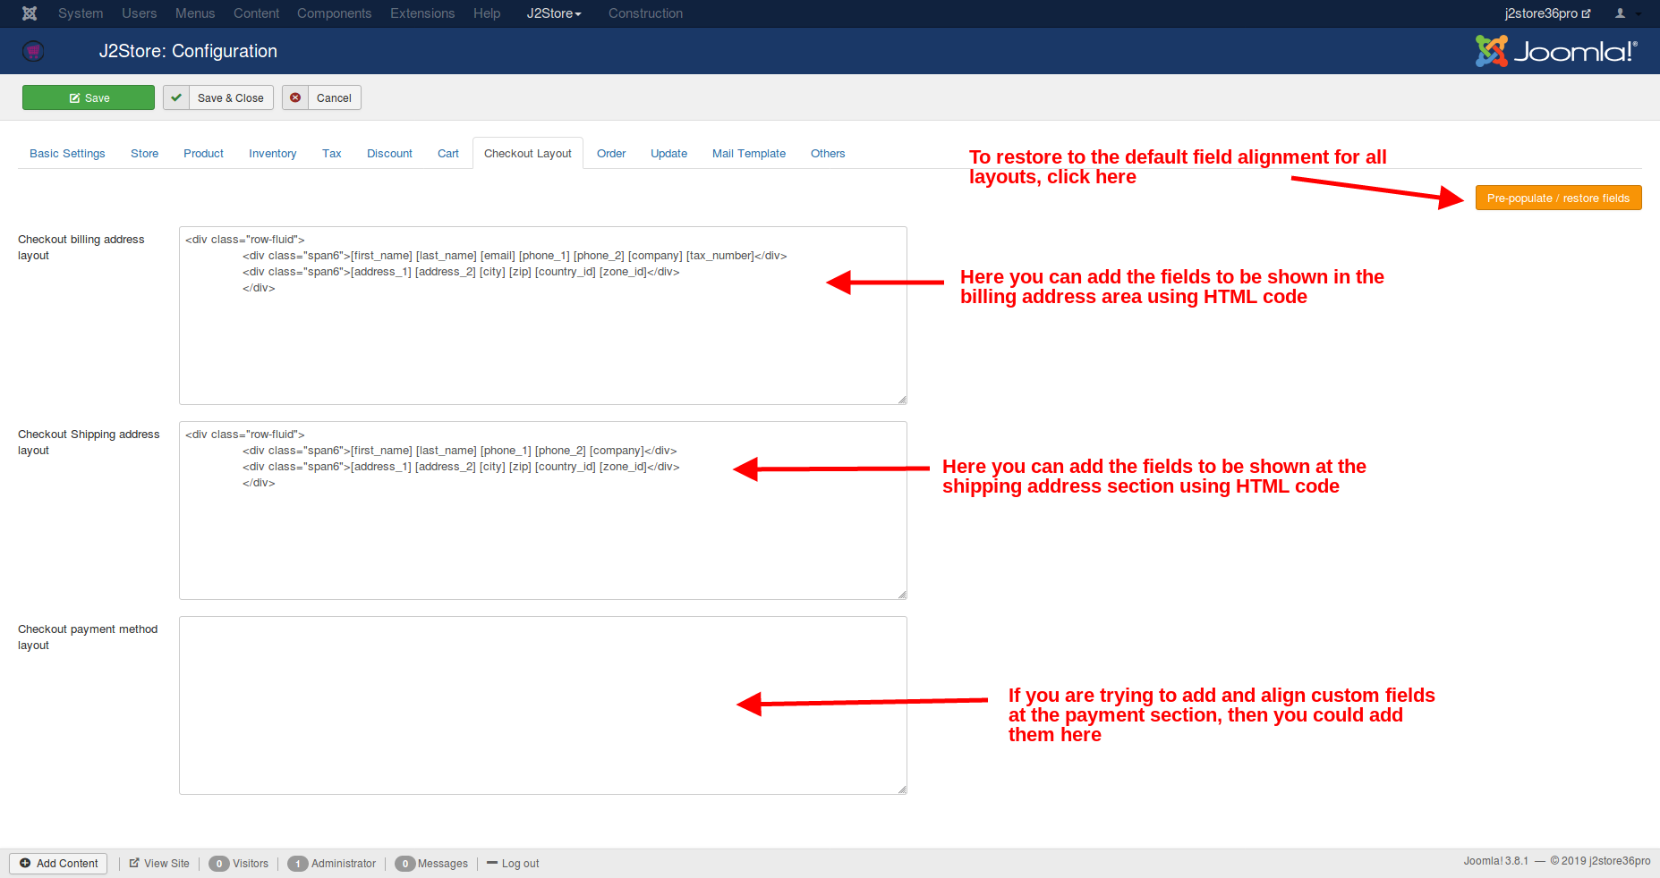
Task: Click Pre-populate / restore fields button
Action: [x=1558, y=198]
